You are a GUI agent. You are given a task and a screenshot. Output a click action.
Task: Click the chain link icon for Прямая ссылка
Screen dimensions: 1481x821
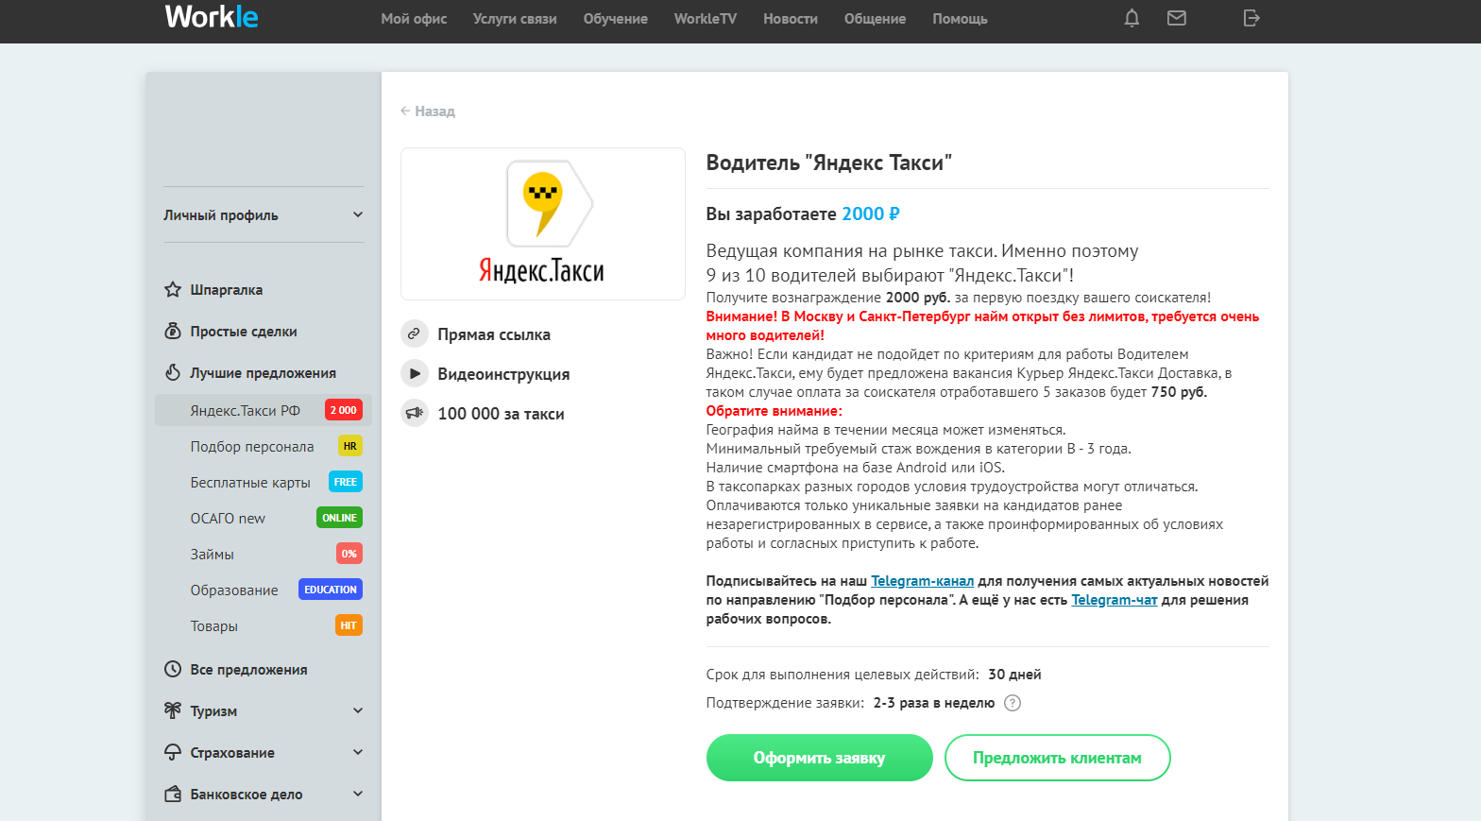(414, 334)
